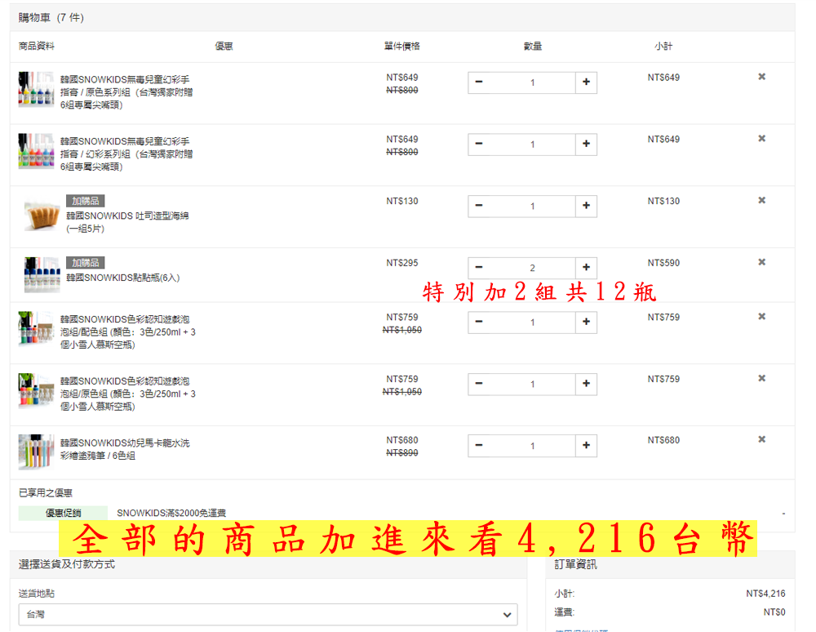
Task: Click the 訂單資訊 section heading
Action: (575, 564)
